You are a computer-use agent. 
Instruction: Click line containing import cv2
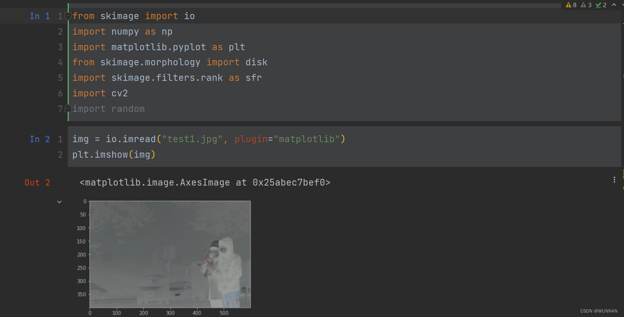click(x=100, y=93)
